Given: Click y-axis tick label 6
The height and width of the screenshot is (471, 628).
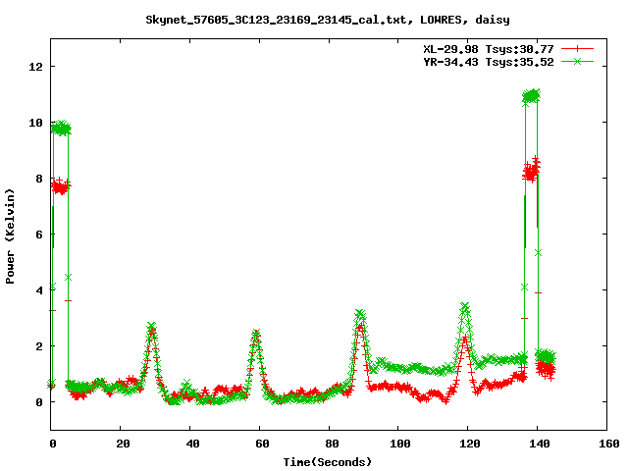Looking at the screenshot, I should click(39, 235).
